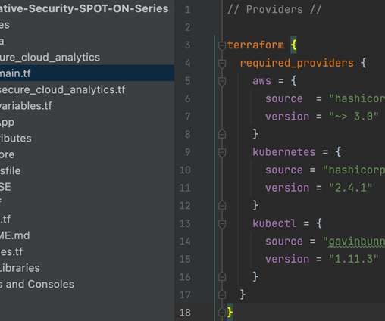The height and width of the screenshot is (321, 385).
Task: Click the fold end marker on line 17
Action: [222, 295]
